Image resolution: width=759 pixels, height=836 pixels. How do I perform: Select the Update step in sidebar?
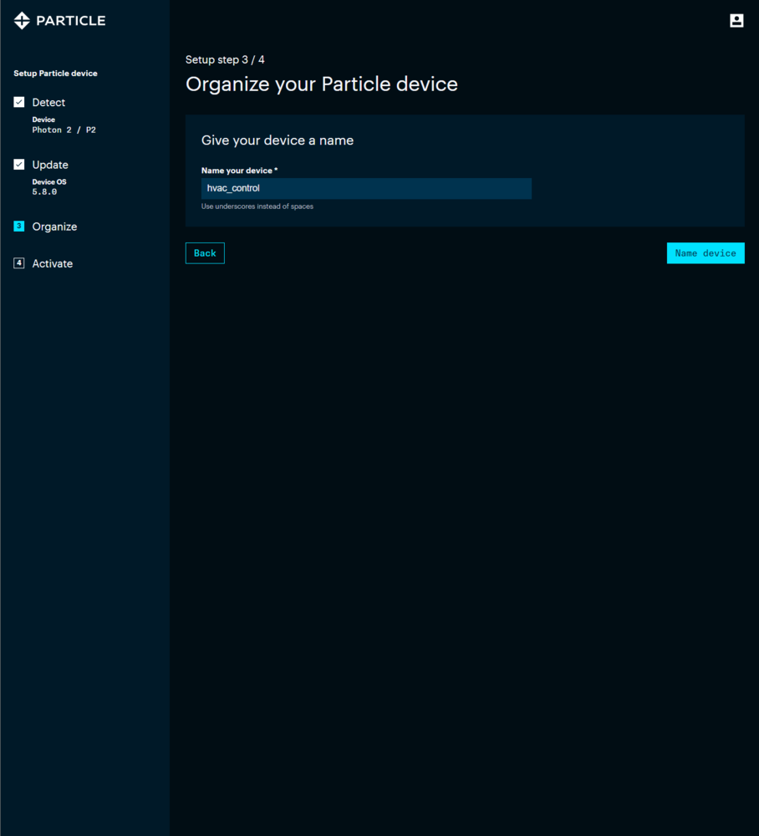pyautogui.click(x=50, y=165)
